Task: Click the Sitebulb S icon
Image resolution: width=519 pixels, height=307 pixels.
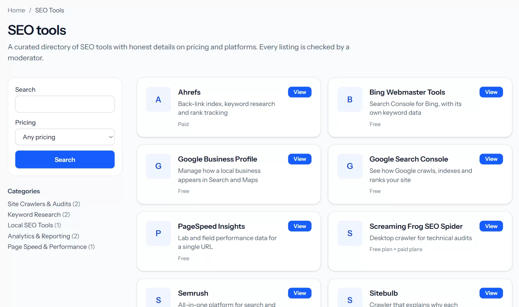Action: point(350,297)
